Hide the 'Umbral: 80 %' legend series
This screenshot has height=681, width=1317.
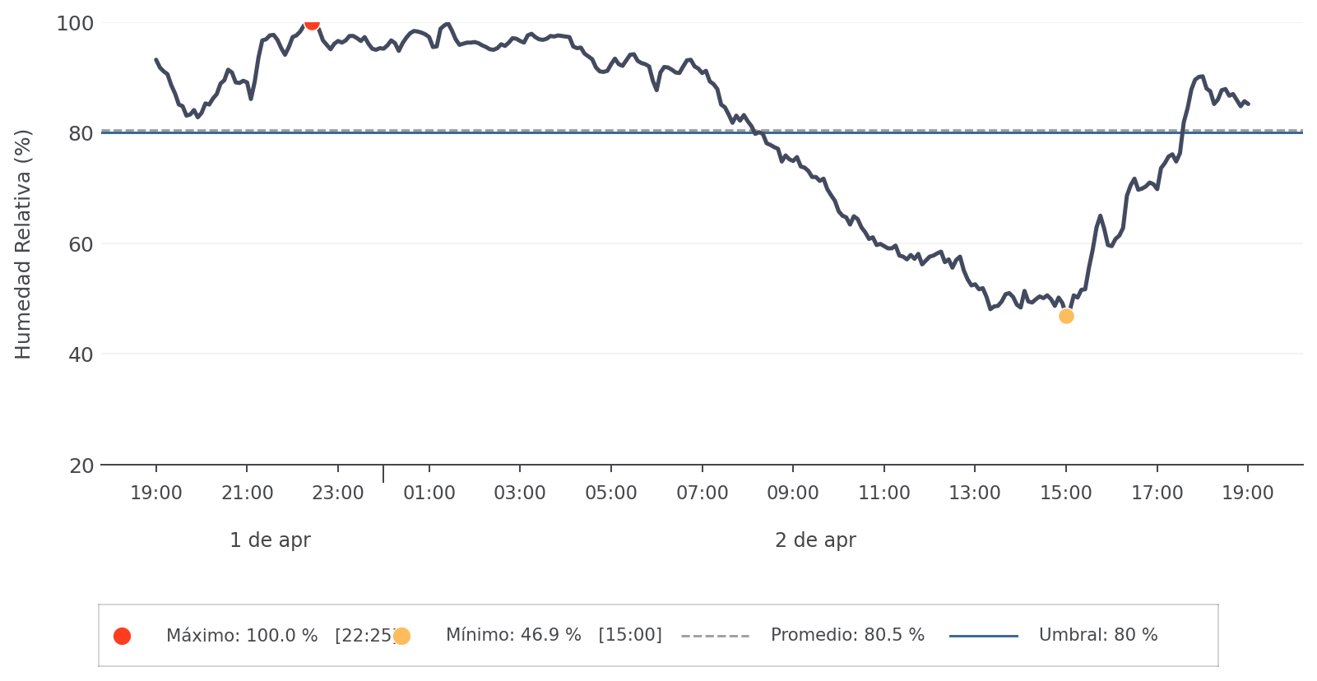tap(1098, 636)
